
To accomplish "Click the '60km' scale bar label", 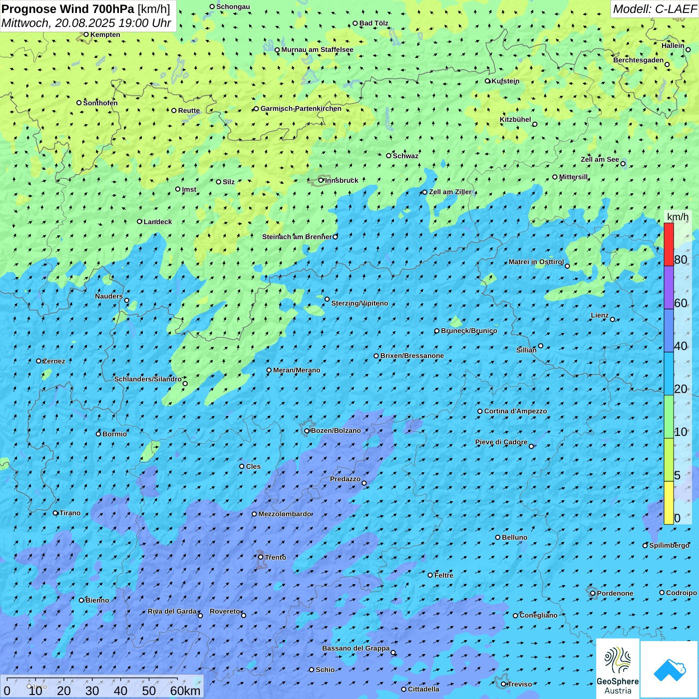I will (185, 691).
